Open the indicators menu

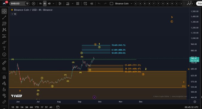click(x=68, y=4)
